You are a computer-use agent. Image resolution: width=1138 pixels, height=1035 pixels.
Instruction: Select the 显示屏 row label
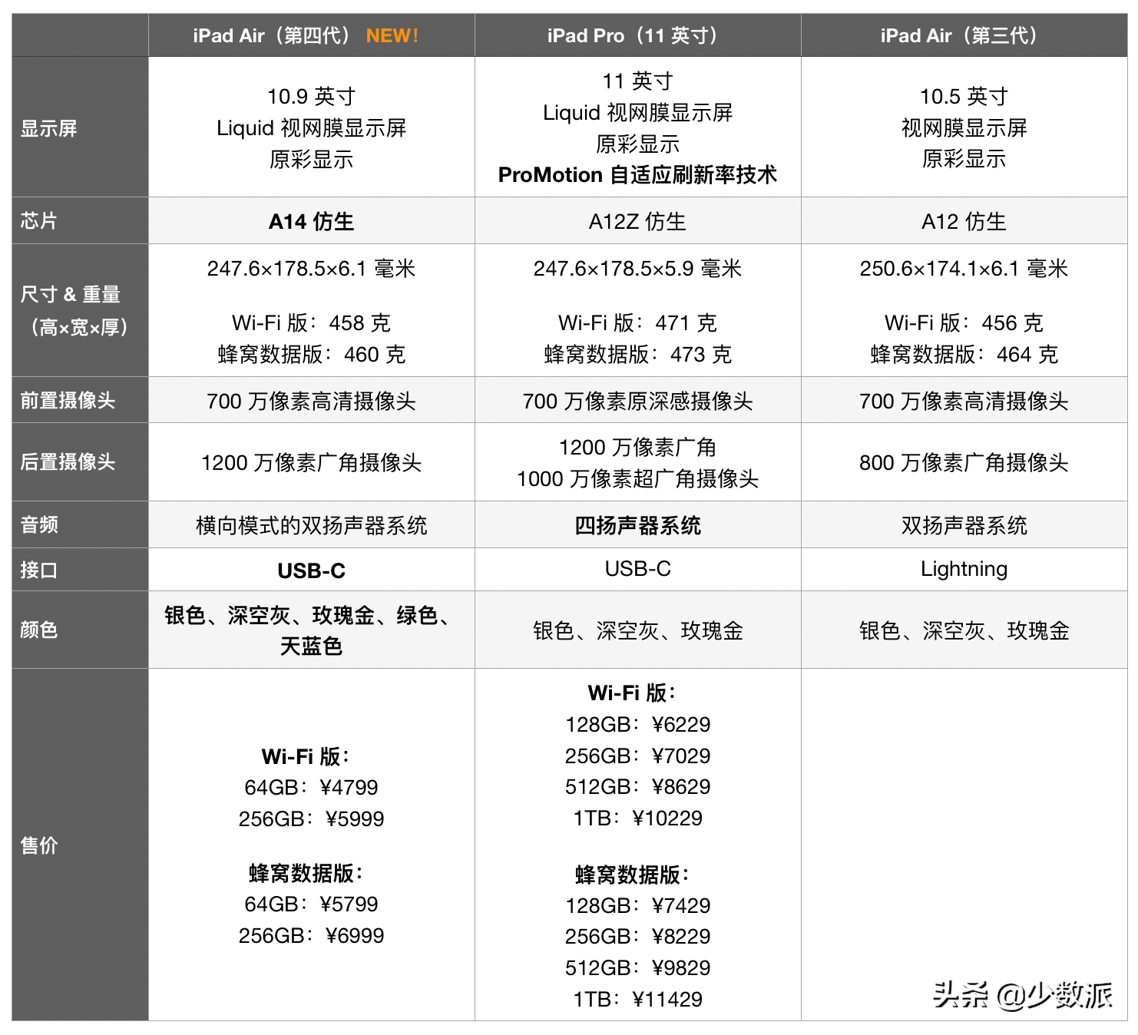coord(49,128)
